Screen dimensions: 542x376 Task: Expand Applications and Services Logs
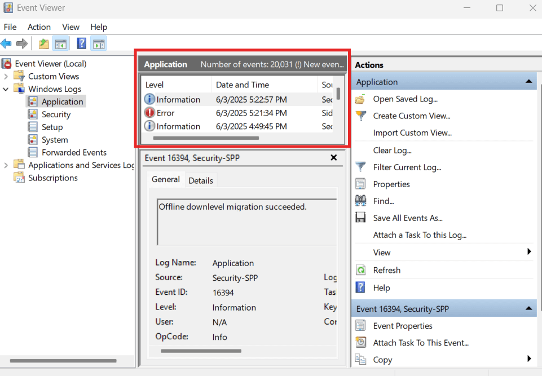(x=5, y=165)
